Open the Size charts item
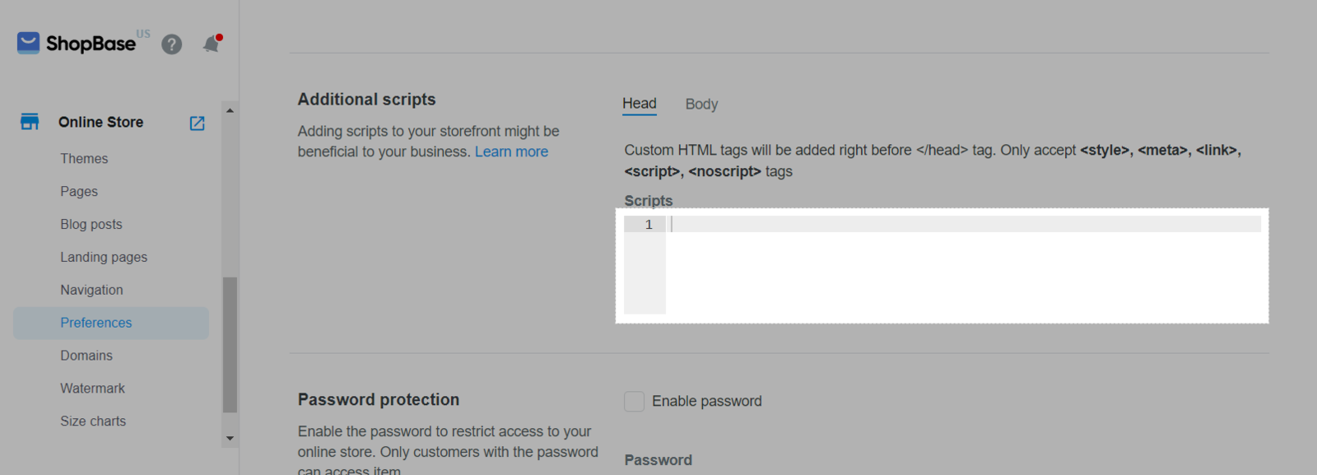 (x=93, y=421)
